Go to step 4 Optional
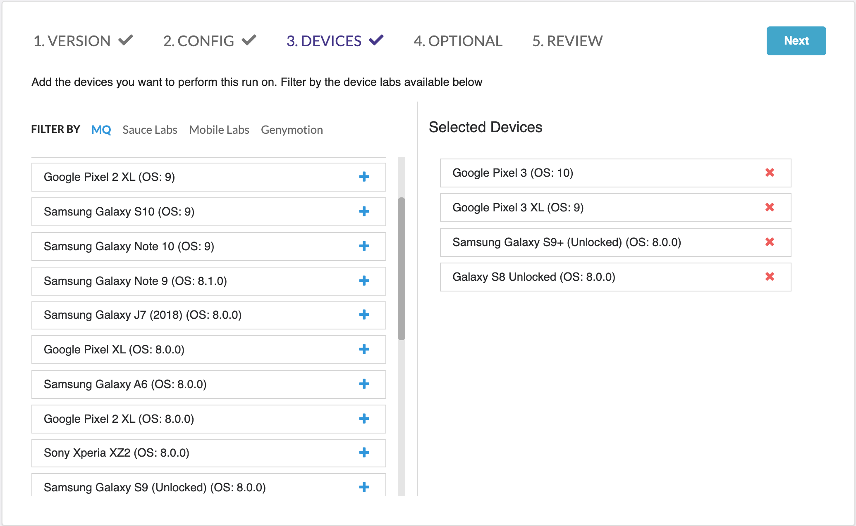856x526 pixels. 458,41
